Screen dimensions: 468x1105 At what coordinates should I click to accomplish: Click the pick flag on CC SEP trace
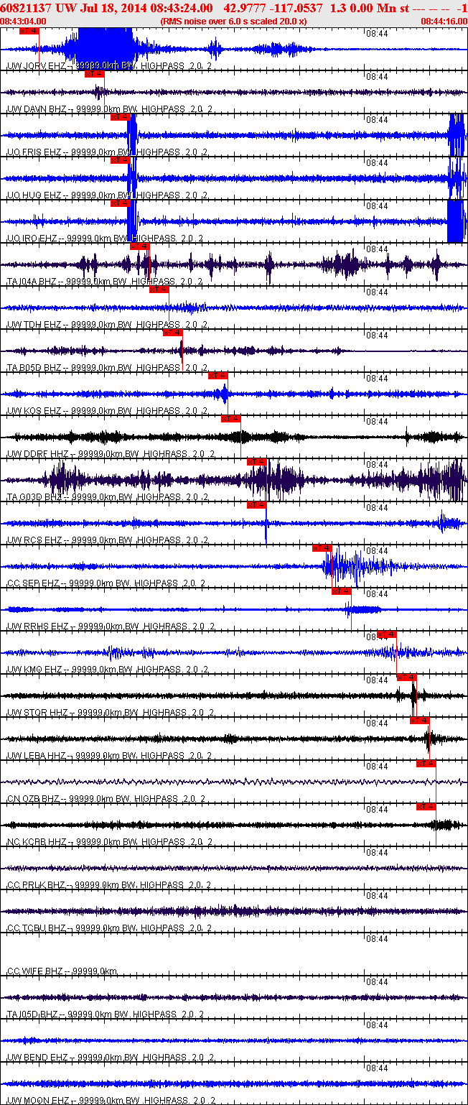322,548
